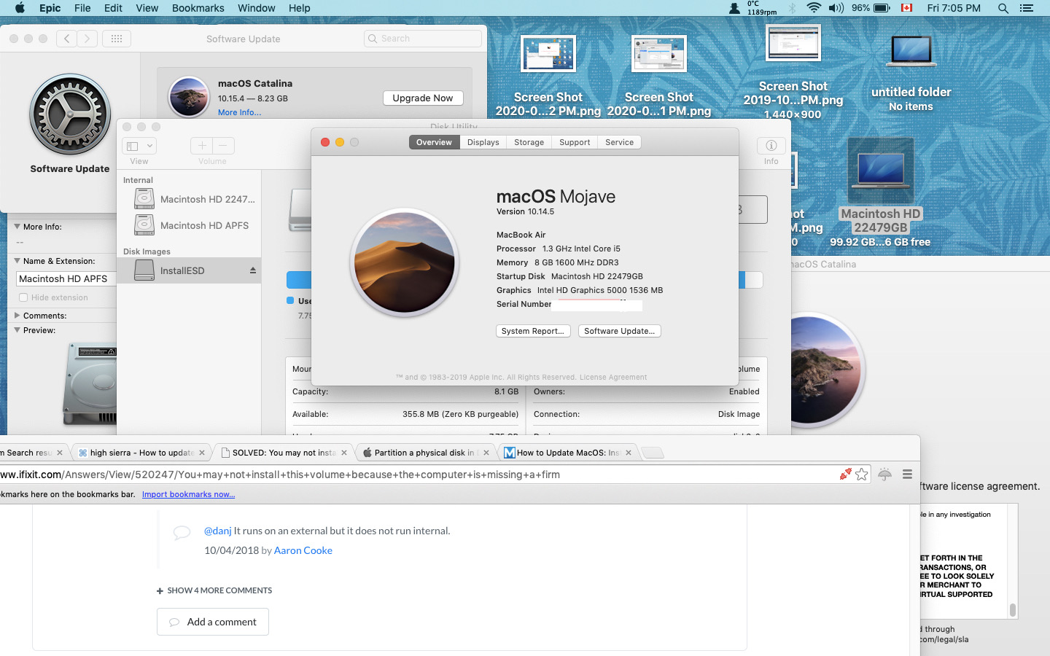Select the Overview tab
Screen dimensions: 1050x656
click(x=435, y=142)
